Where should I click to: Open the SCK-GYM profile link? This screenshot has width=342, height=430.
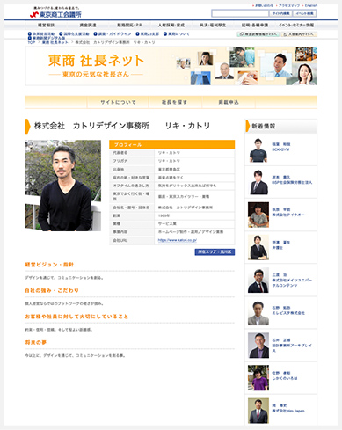(281, 147)
